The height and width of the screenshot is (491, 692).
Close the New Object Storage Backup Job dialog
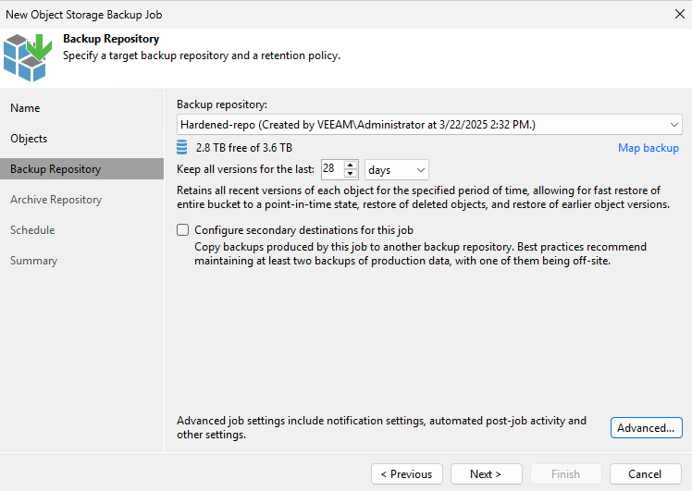point(680,14)
